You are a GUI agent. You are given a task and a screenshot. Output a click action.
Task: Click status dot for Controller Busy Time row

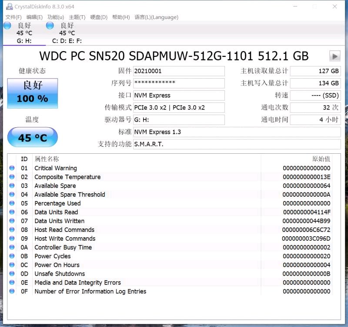12,247
